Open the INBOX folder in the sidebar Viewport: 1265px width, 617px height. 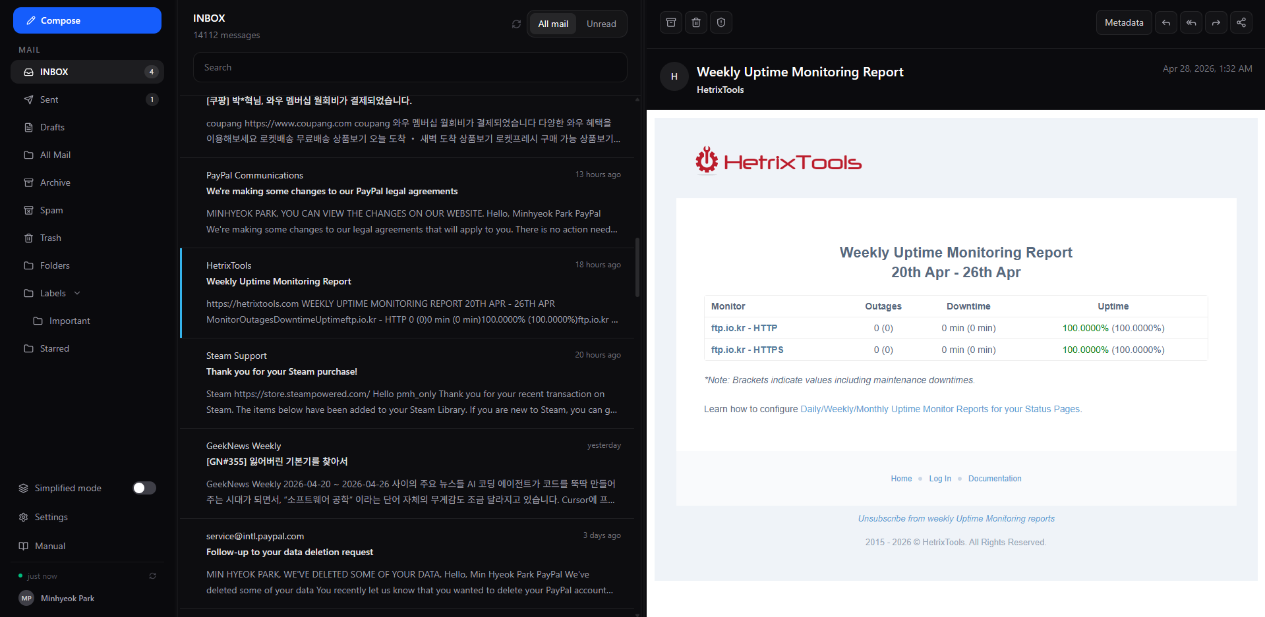(x=87, y=72)
